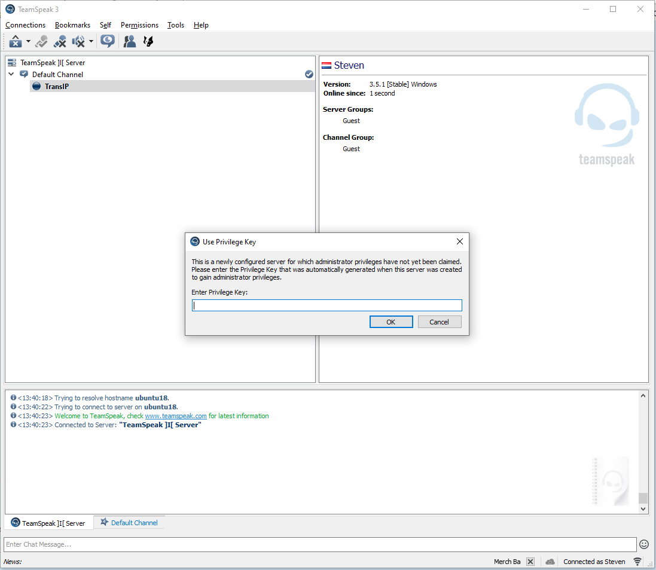The image size is (656, 570).
Task: Maximize the TeamSpeak 3 window
Action: (613, 9)
